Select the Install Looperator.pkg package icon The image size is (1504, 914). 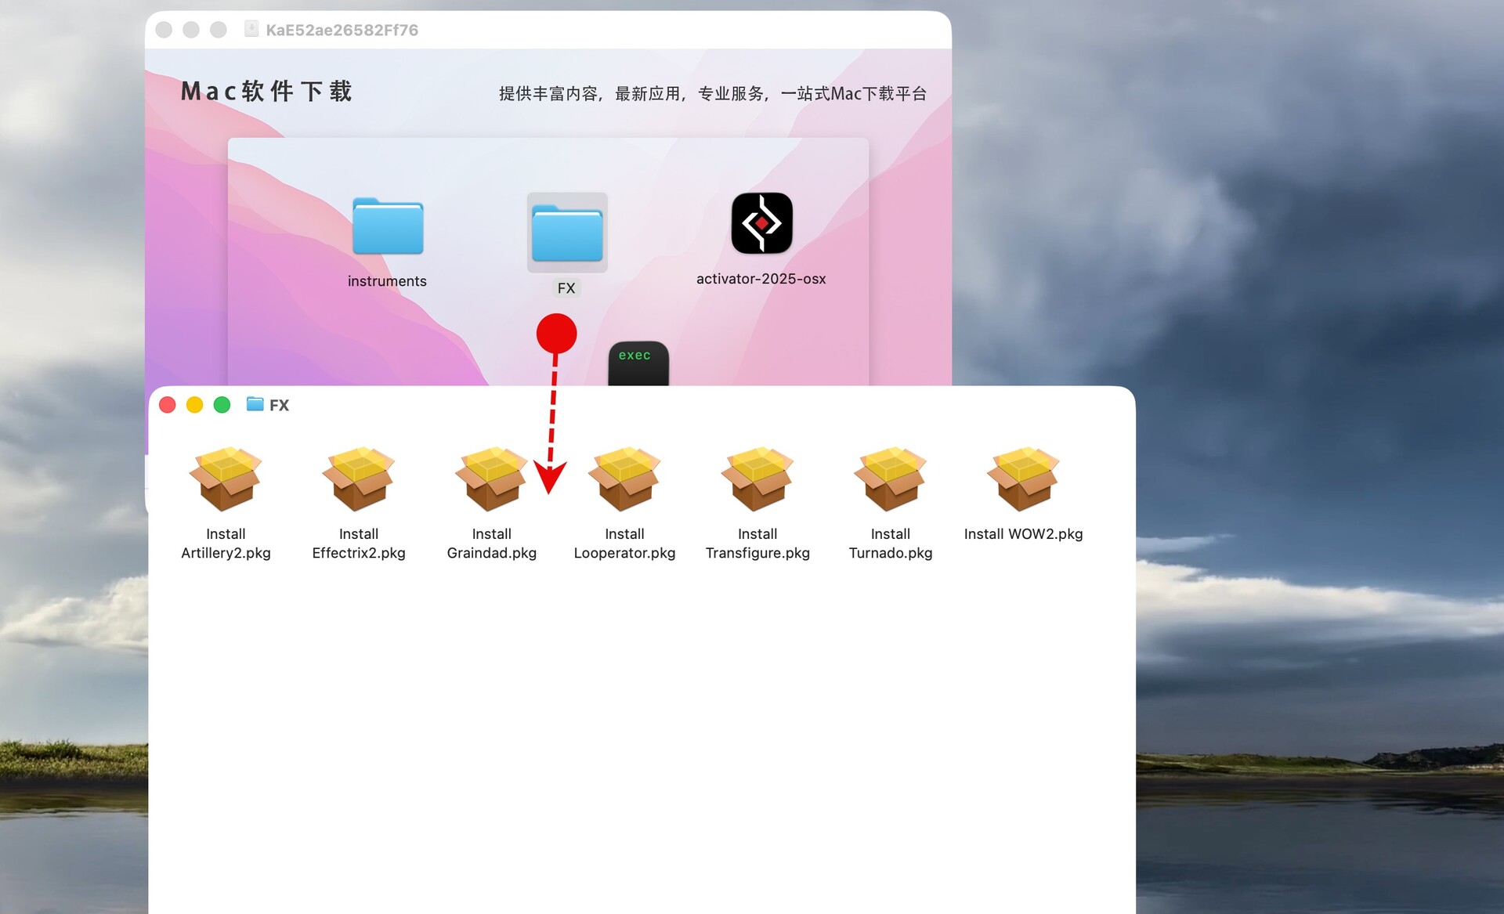pyautogui.click(x=624, y=479)
